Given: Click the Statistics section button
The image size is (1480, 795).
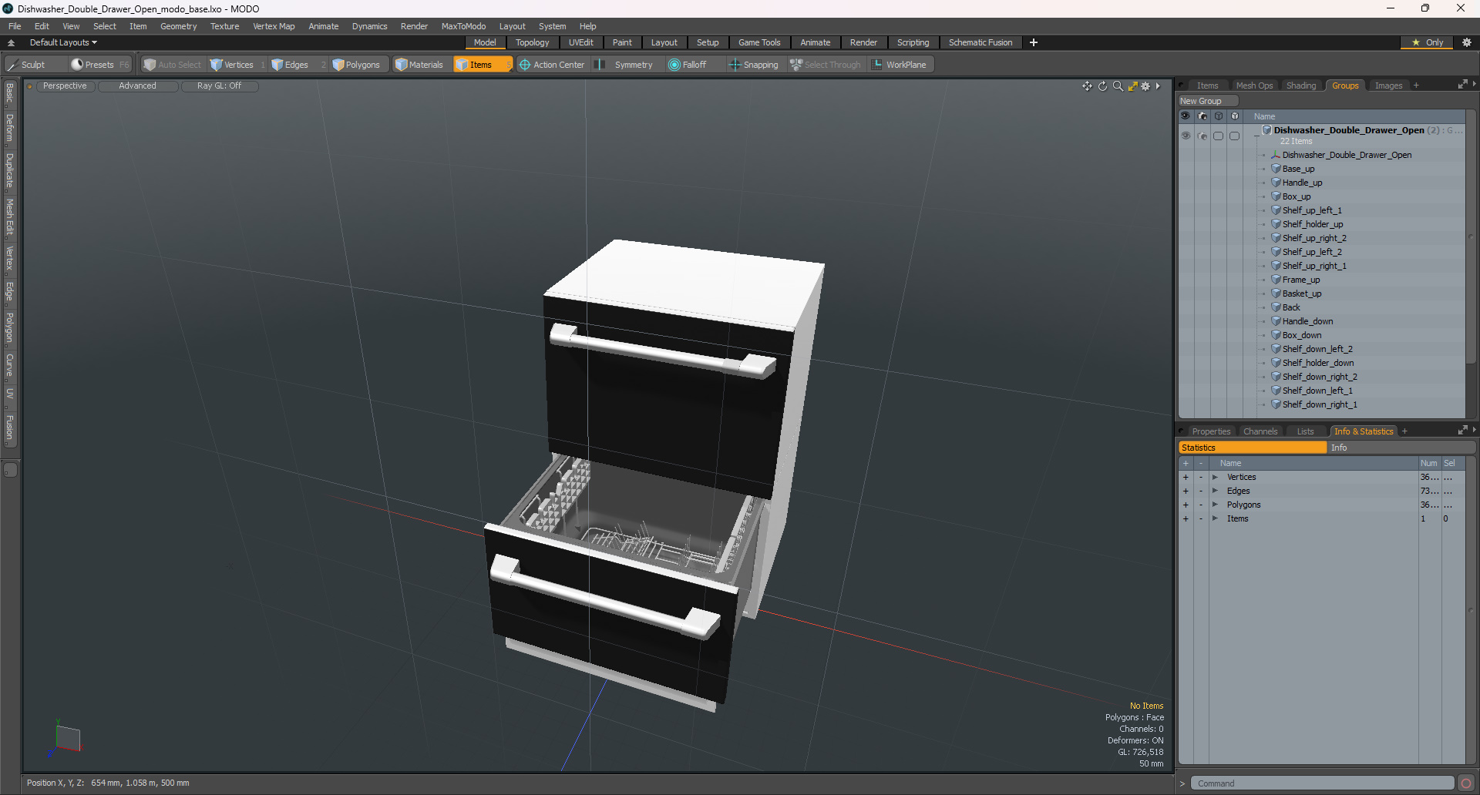Looking at the screenshot, I should pyautogui.click(x=1253, y=448).
